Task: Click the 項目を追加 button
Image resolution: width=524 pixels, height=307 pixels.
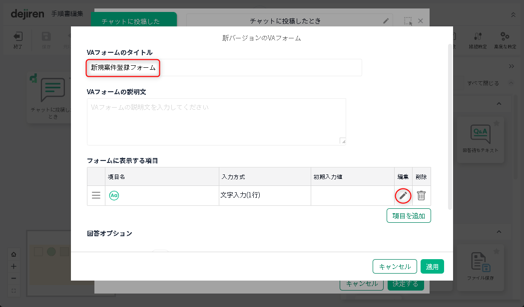Action: [x=408, y=216]
